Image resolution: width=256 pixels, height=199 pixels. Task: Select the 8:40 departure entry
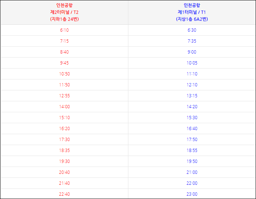click(x=64, y=52)
